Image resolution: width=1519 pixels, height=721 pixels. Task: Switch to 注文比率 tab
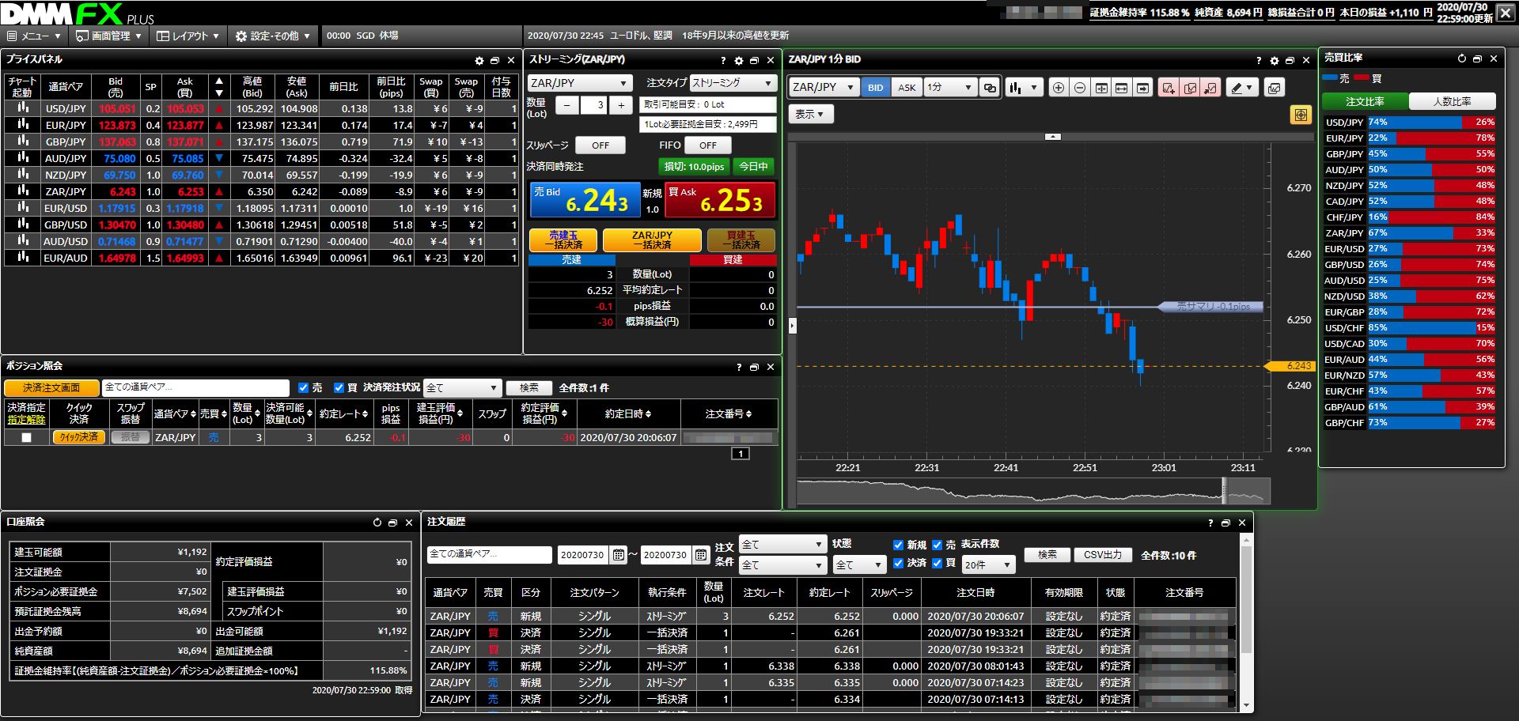coord(1365,102)
